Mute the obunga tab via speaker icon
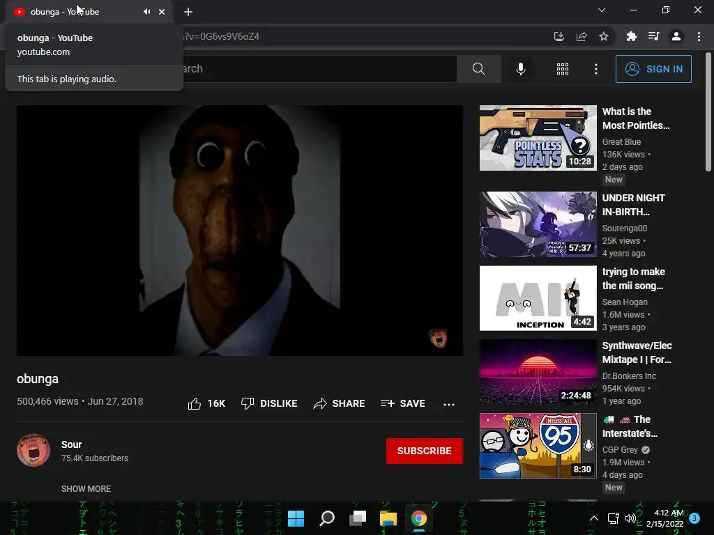Screen dimensions: 714x535 click(x=146, y=12)
